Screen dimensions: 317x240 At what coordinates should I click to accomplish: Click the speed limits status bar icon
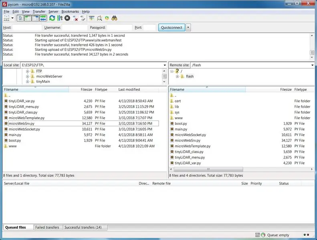tap(263, 235)
